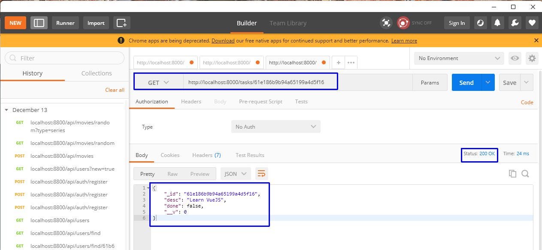Open settings wrench icon
This screenshot has height=250, width=542.
515,23
